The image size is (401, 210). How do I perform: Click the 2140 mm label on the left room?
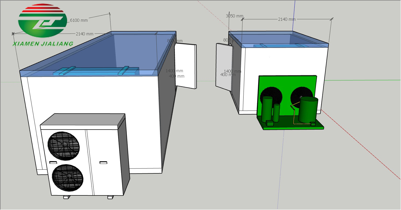(84, 34)
